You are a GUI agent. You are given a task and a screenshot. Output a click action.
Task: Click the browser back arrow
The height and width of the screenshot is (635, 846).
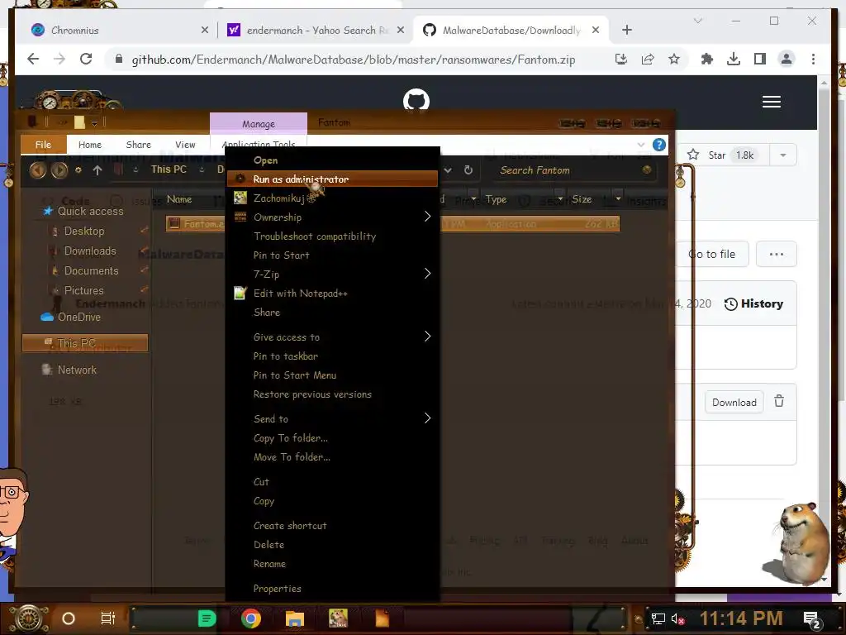[x=33, y=59]
